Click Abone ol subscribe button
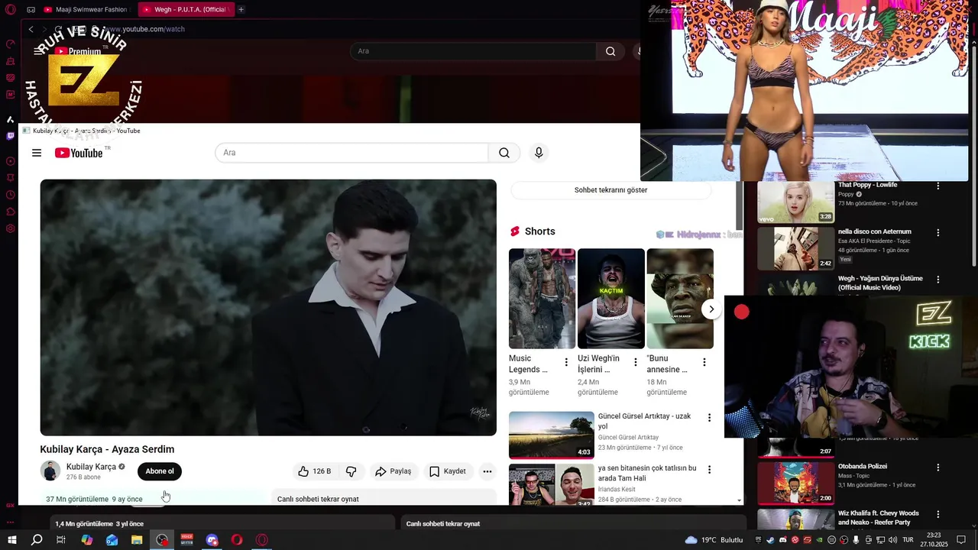This screenshot has width=978, height=550. coord(160,471)
